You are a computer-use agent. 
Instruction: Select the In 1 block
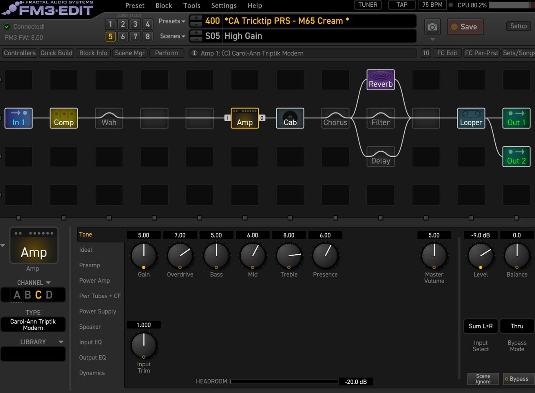[x=18, y=118]
